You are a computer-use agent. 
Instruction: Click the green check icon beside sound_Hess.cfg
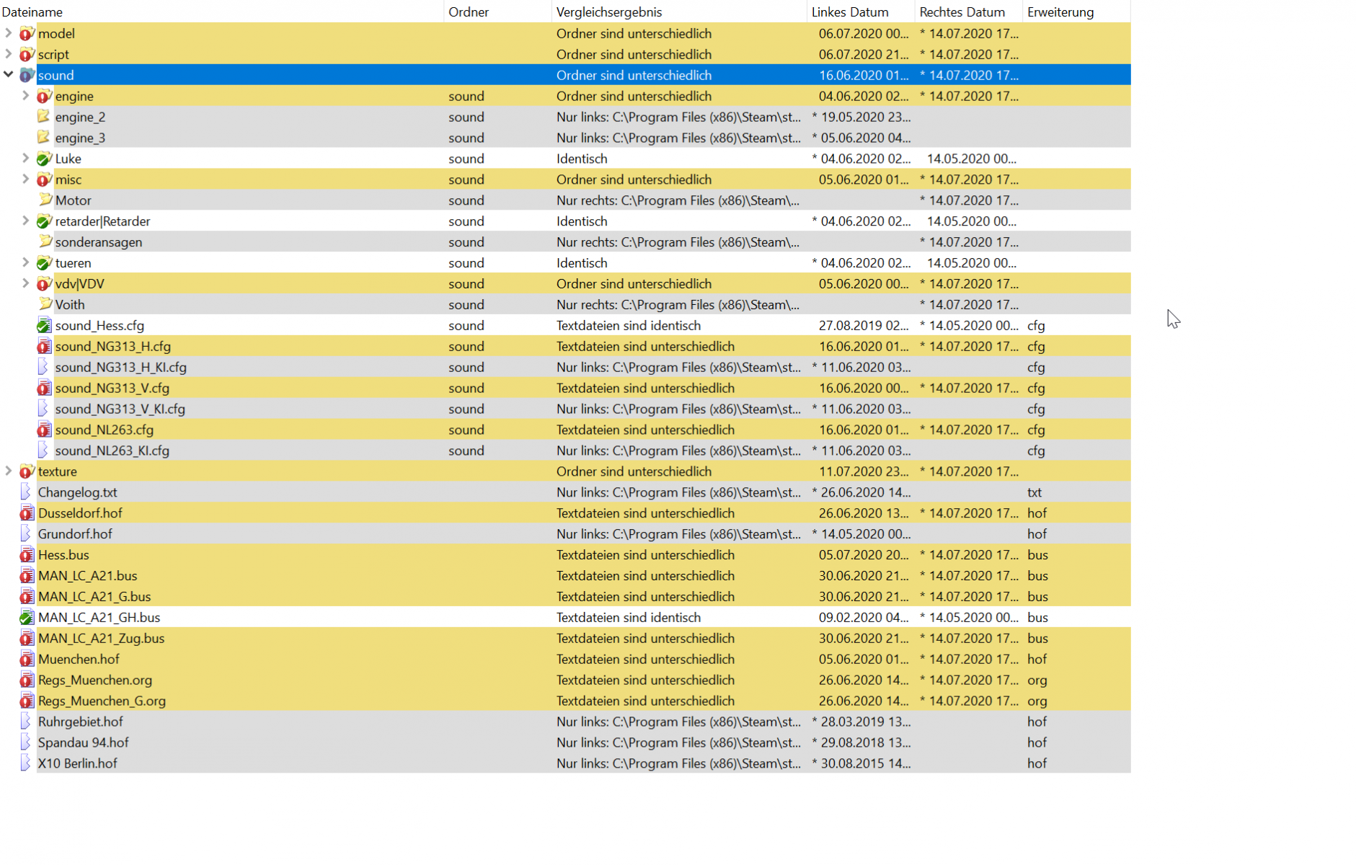[x=44, y=326]
